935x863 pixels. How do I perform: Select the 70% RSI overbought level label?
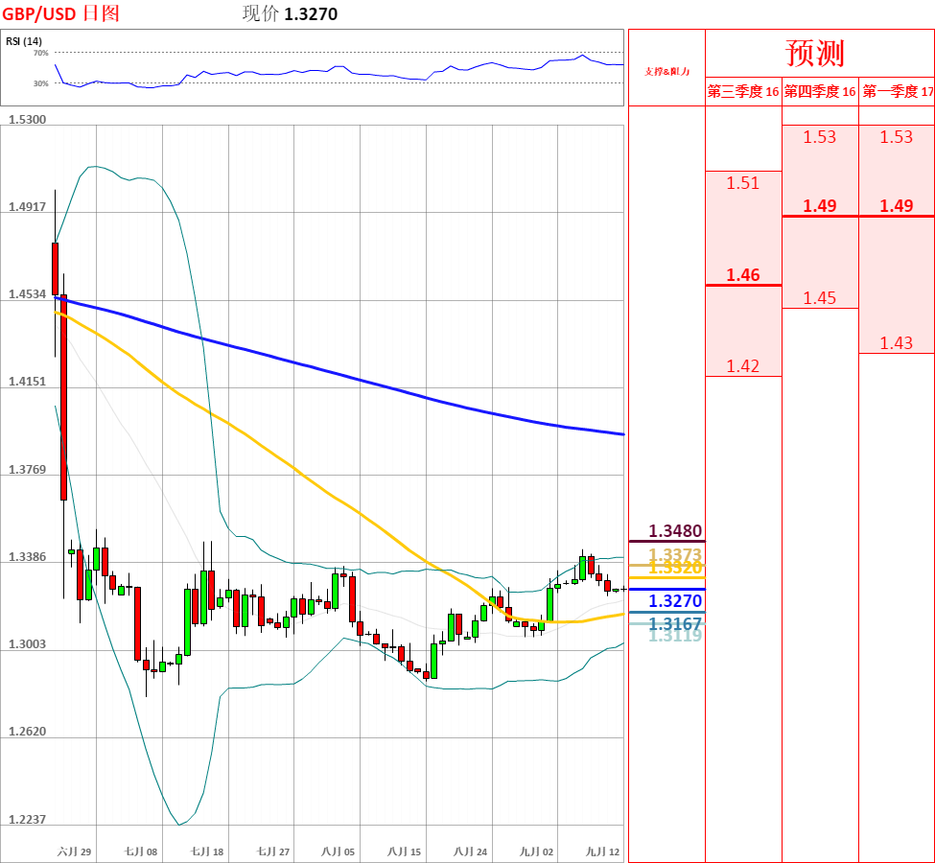point(41,54)
